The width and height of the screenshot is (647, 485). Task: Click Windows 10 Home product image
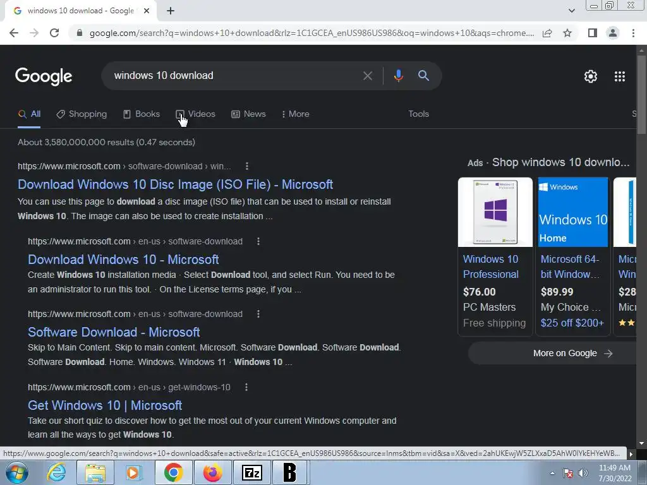572,212
